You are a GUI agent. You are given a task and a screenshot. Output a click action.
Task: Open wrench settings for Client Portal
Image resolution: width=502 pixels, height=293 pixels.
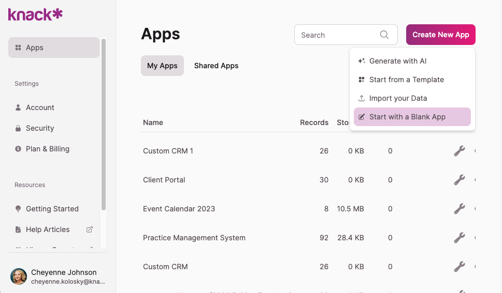tap(459, 180)
